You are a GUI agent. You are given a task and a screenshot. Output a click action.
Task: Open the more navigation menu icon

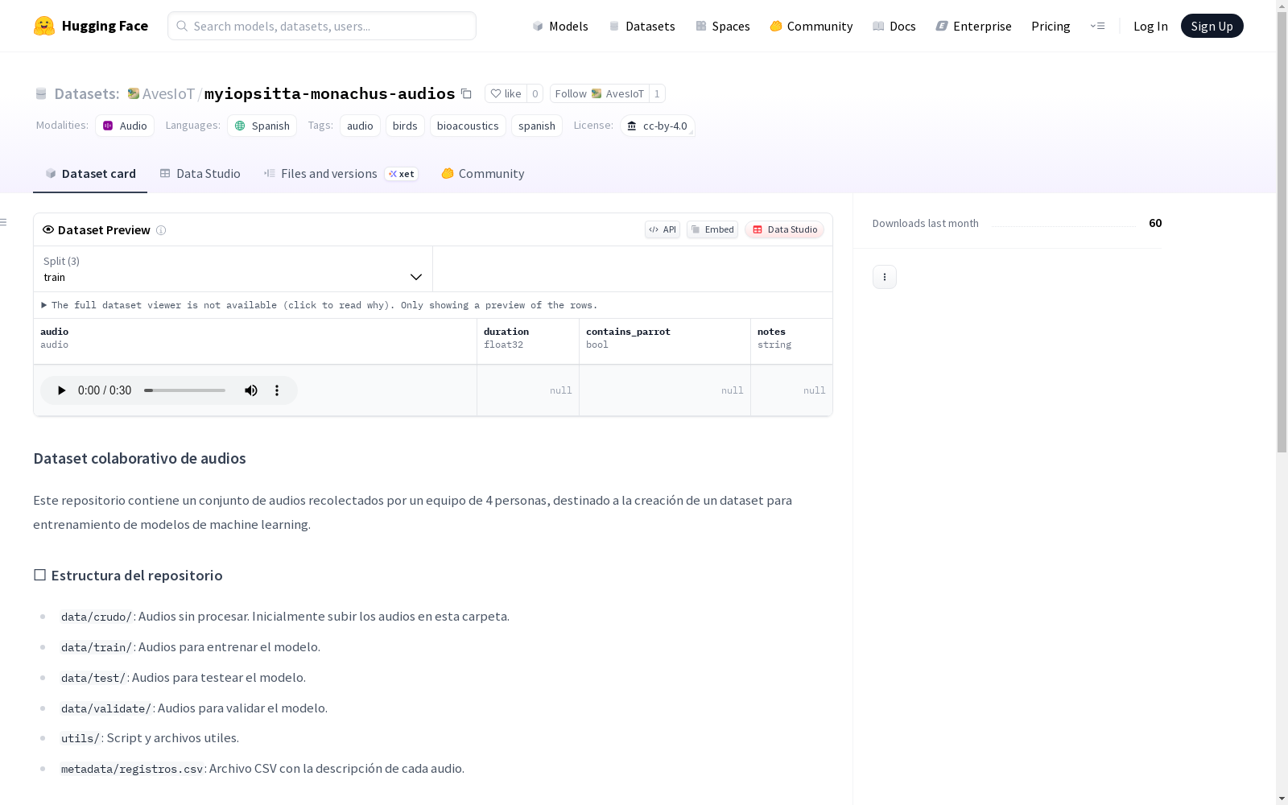pyautogui.click(x=1097, y=26)
